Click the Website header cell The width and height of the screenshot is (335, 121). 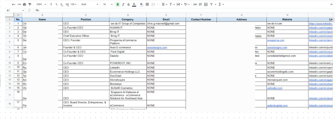pos(287,19)
